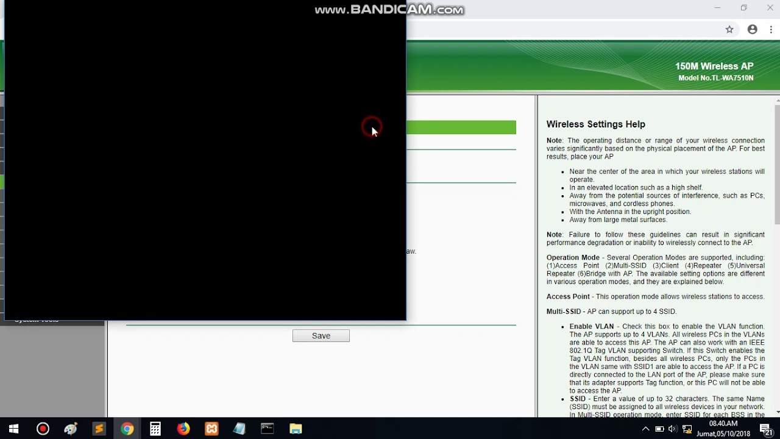Bookmark this page with the star icon
The width and height of the screenshot is (780, 439).
[729, 29]
